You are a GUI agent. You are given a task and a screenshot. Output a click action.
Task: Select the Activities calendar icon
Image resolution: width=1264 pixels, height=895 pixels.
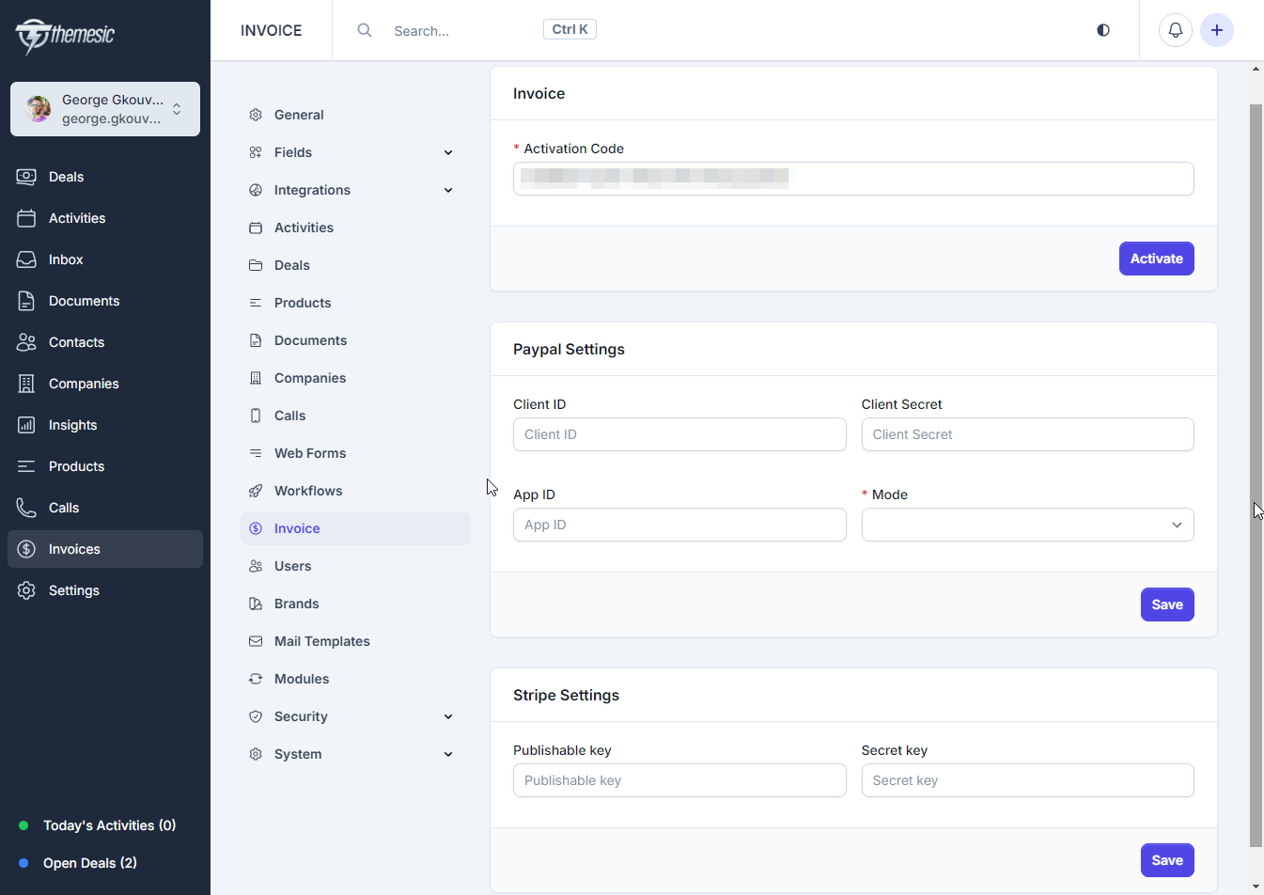click(x=26, y=217)
